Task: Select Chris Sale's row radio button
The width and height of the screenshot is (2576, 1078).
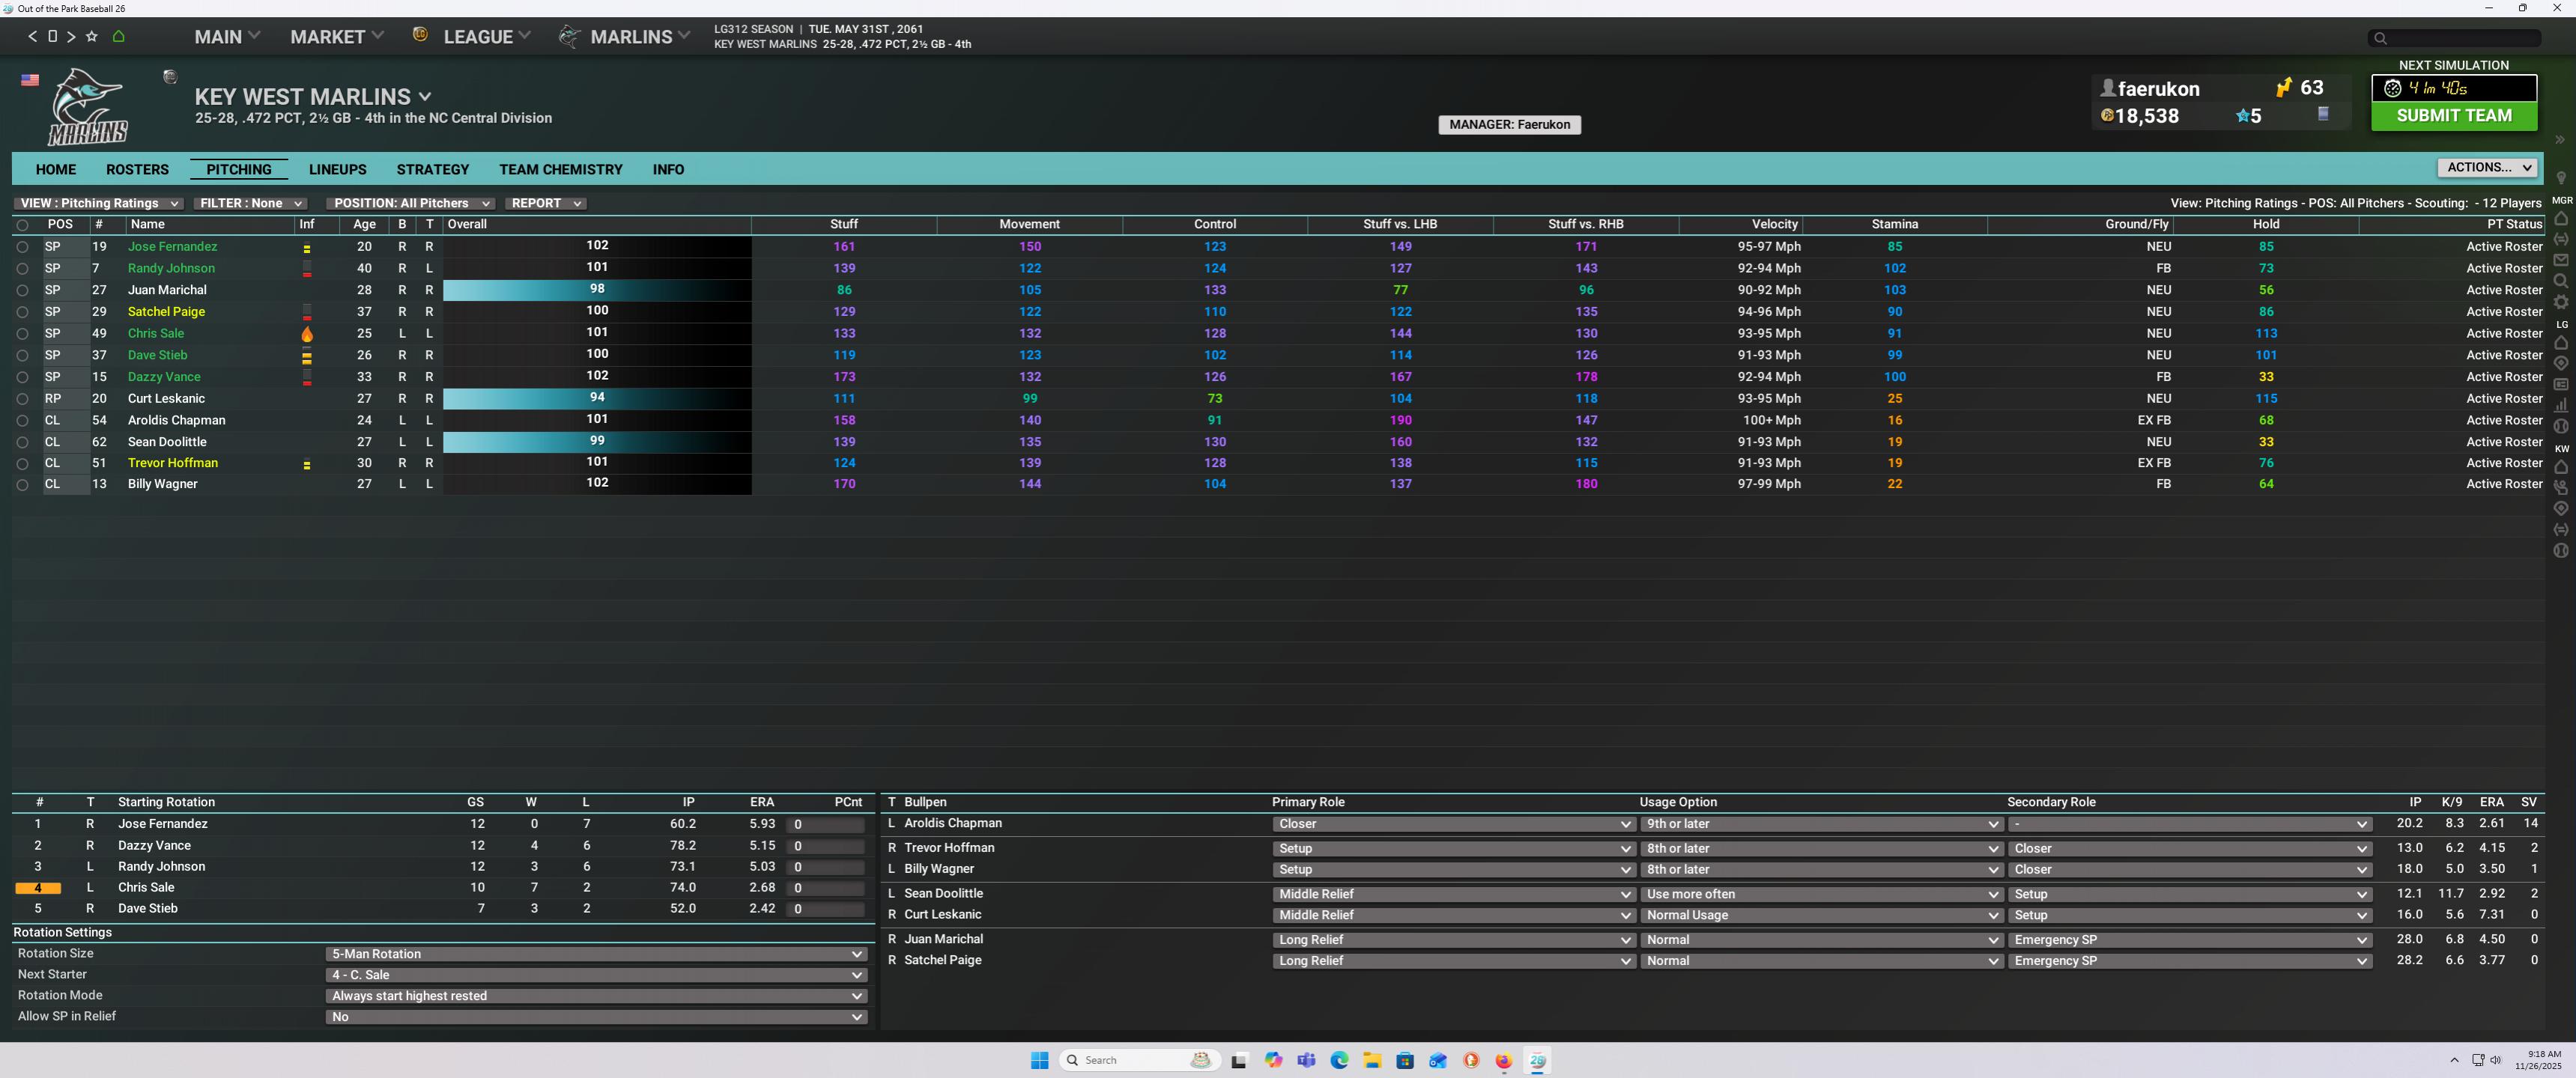Action: (x=22, y=334)
